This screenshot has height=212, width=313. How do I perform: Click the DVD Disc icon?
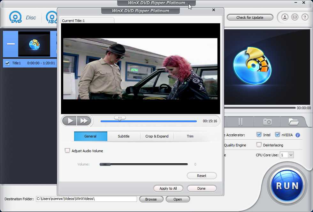point(15,18)
